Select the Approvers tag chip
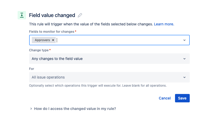 pos(42,40)
